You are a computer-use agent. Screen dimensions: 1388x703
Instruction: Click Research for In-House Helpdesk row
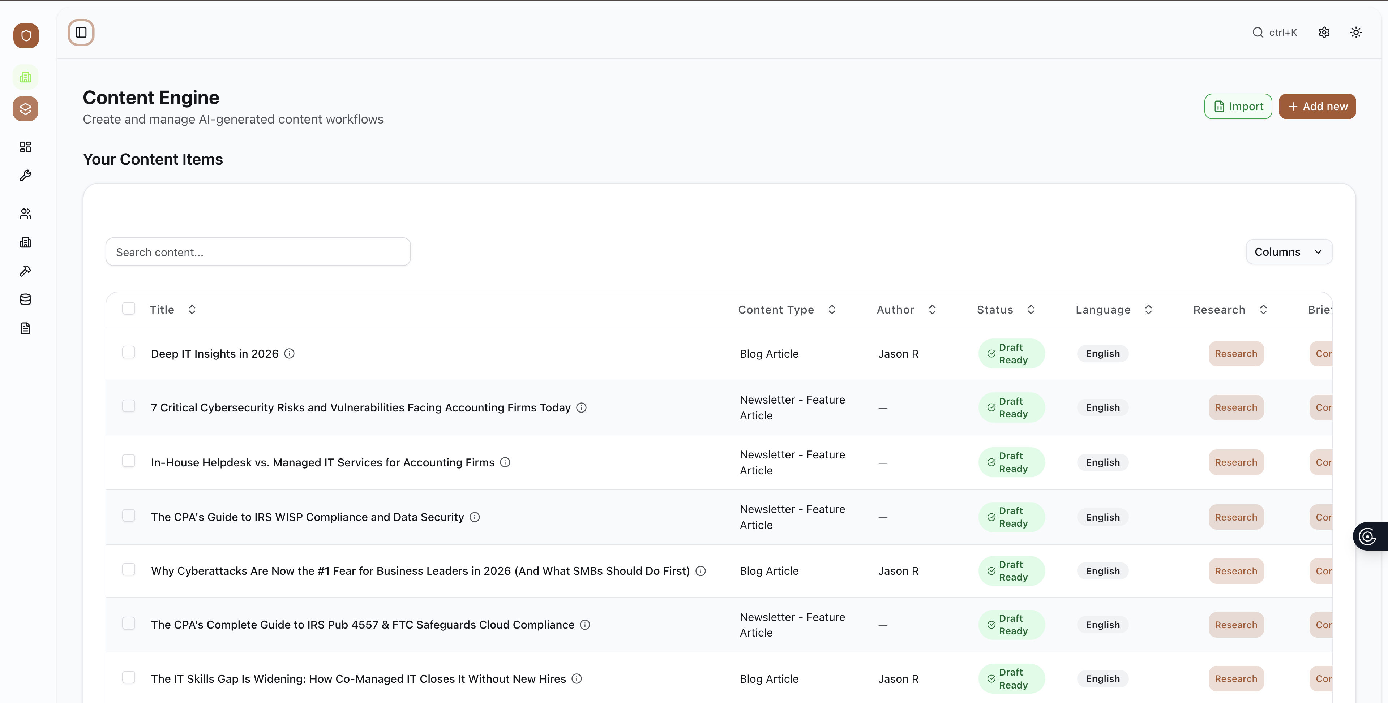click(x=1235, y=462)
